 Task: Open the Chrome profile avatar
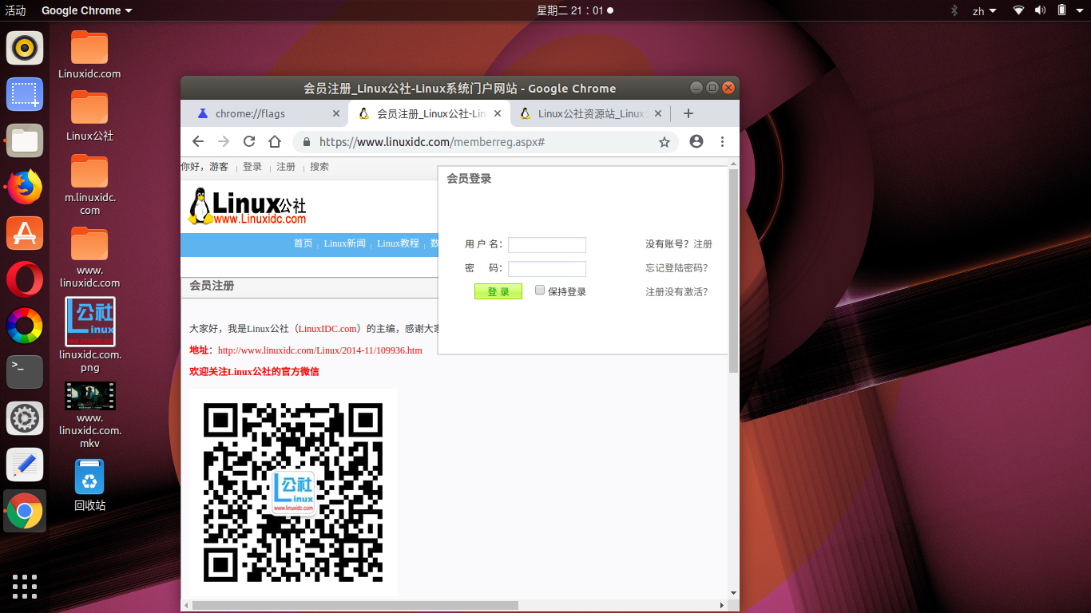[696, 141]
